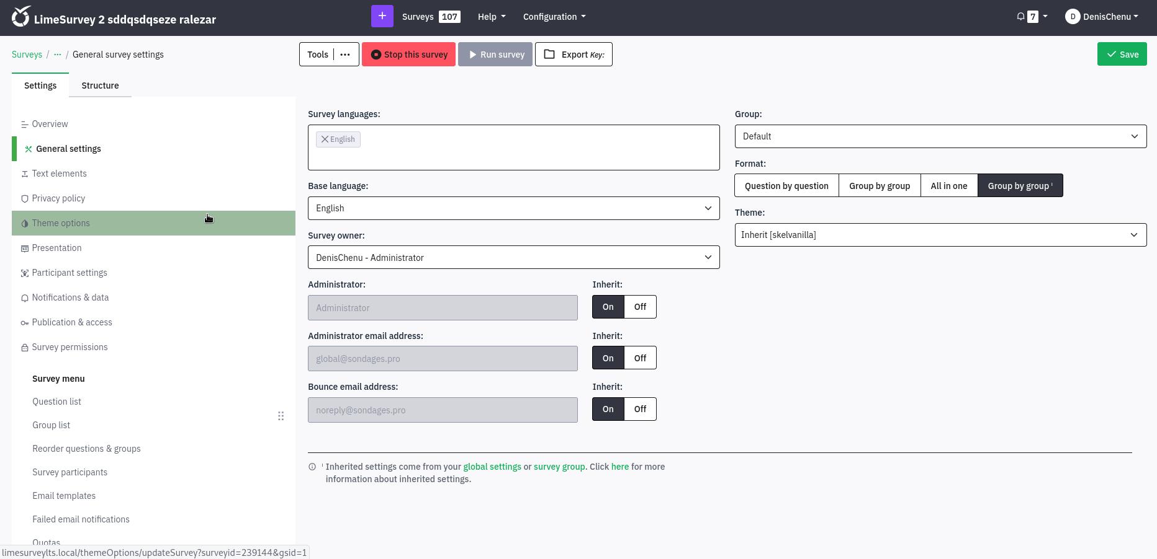Turn off Administrator inherit toggle
The width and height of the screenshot is (1157, 559).
(640, 307)
